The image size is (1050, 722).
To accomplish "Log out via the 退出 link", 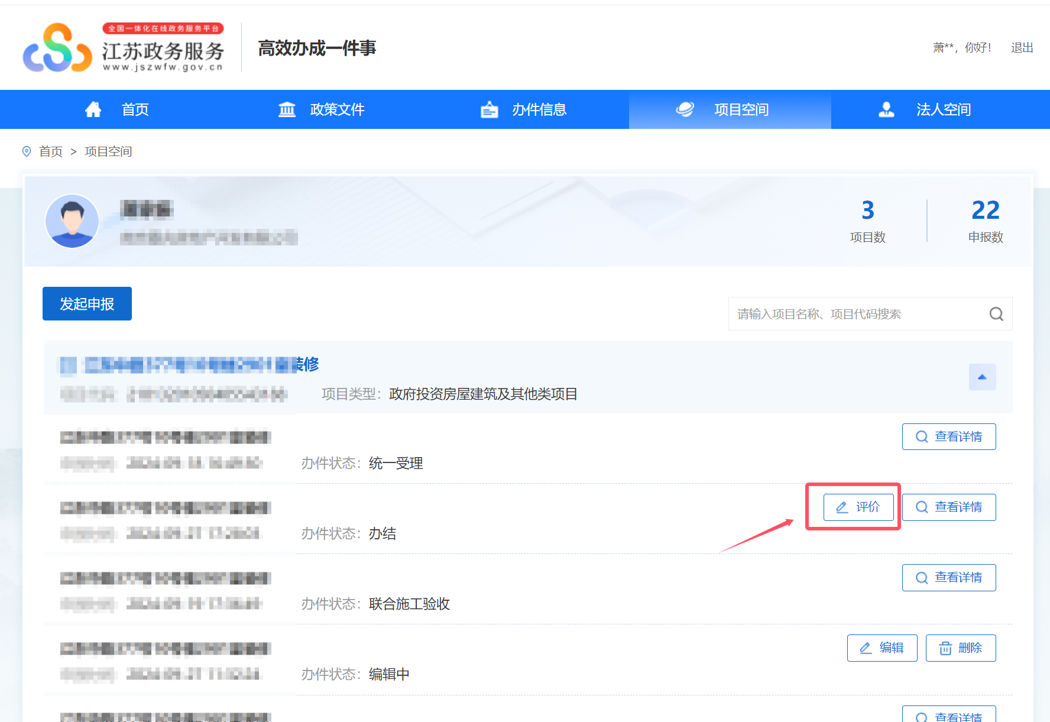I will click(1022, 47).
